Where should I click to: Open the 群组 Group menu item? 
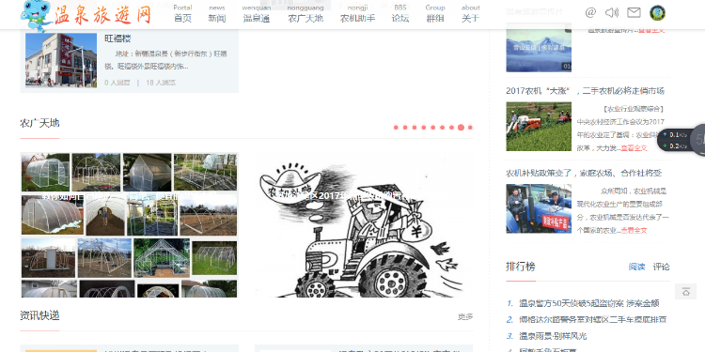pyautogui.click(x=435, y=13)
